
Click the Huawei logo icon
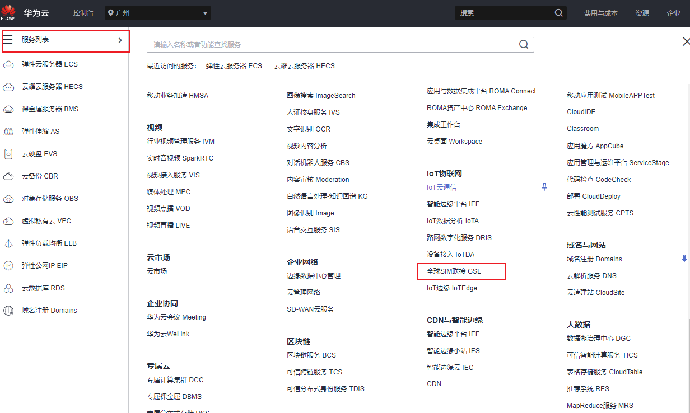[x=8, y=12]
